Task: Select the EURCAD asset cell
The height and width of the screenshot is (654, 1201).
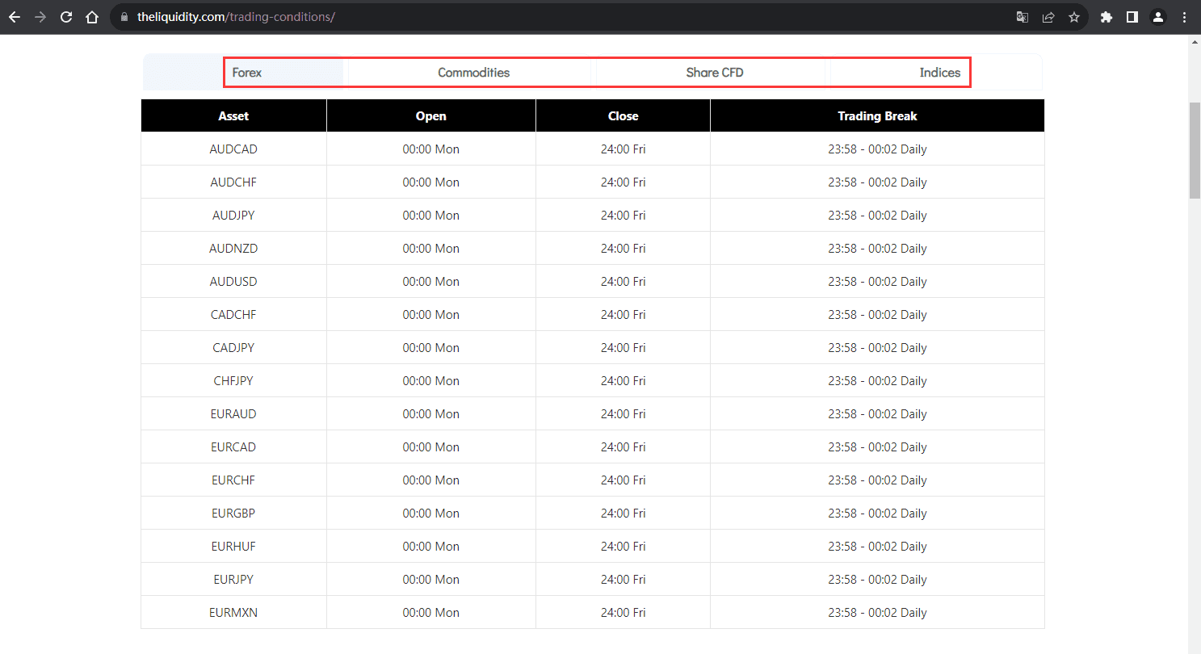Action: click(x=233, y=447)
